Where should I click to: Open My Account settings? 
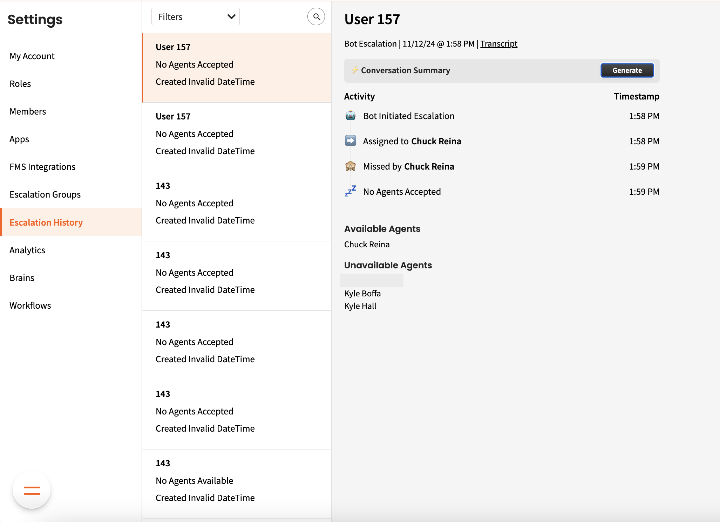click(x=32, y=56)
